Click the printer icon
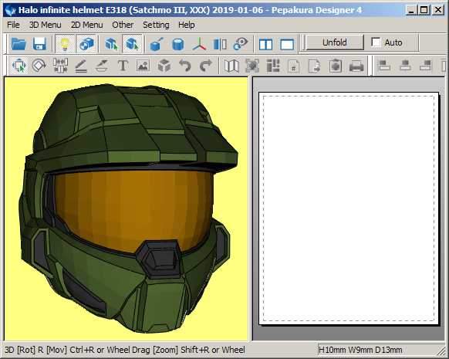Viewport: 449px width, 359px height. 356,66
